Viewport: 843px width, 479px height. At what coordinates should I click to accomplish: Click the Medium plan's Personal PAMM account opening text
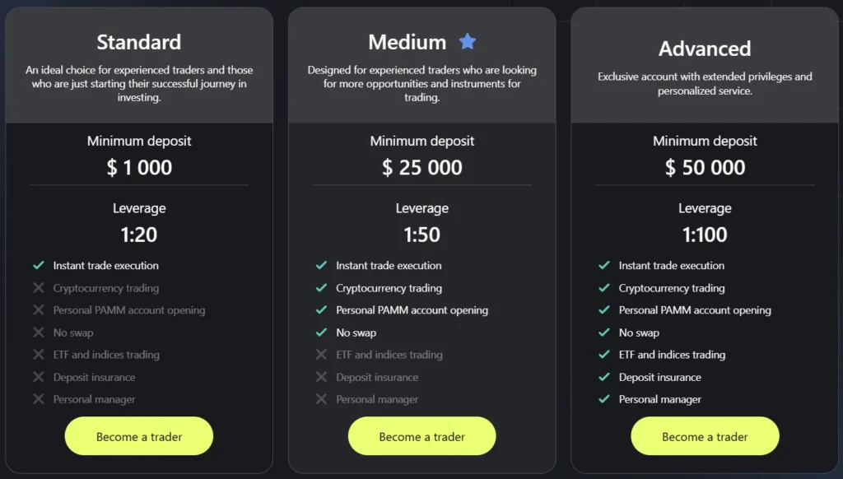pos(412,310)
